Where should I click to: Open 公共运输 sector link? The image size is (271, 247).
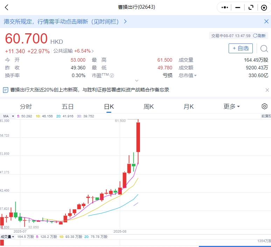point(74,51)
